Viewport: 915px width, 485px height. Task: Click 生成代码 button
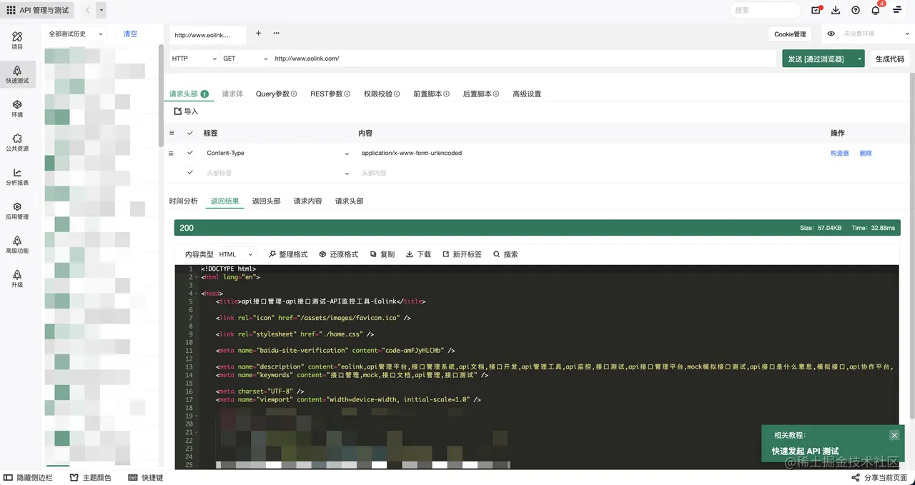pyautogui.click(x=890, y=59)
